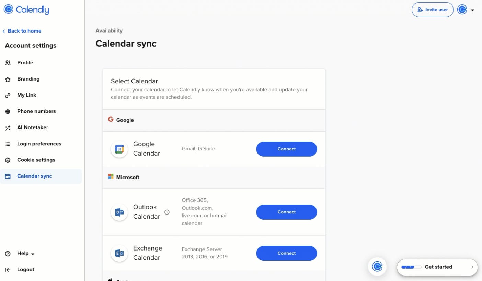This screenshot has height=281, width=482.
Task: Click the Outlook Calendar info icon
Action: (167, 212)
